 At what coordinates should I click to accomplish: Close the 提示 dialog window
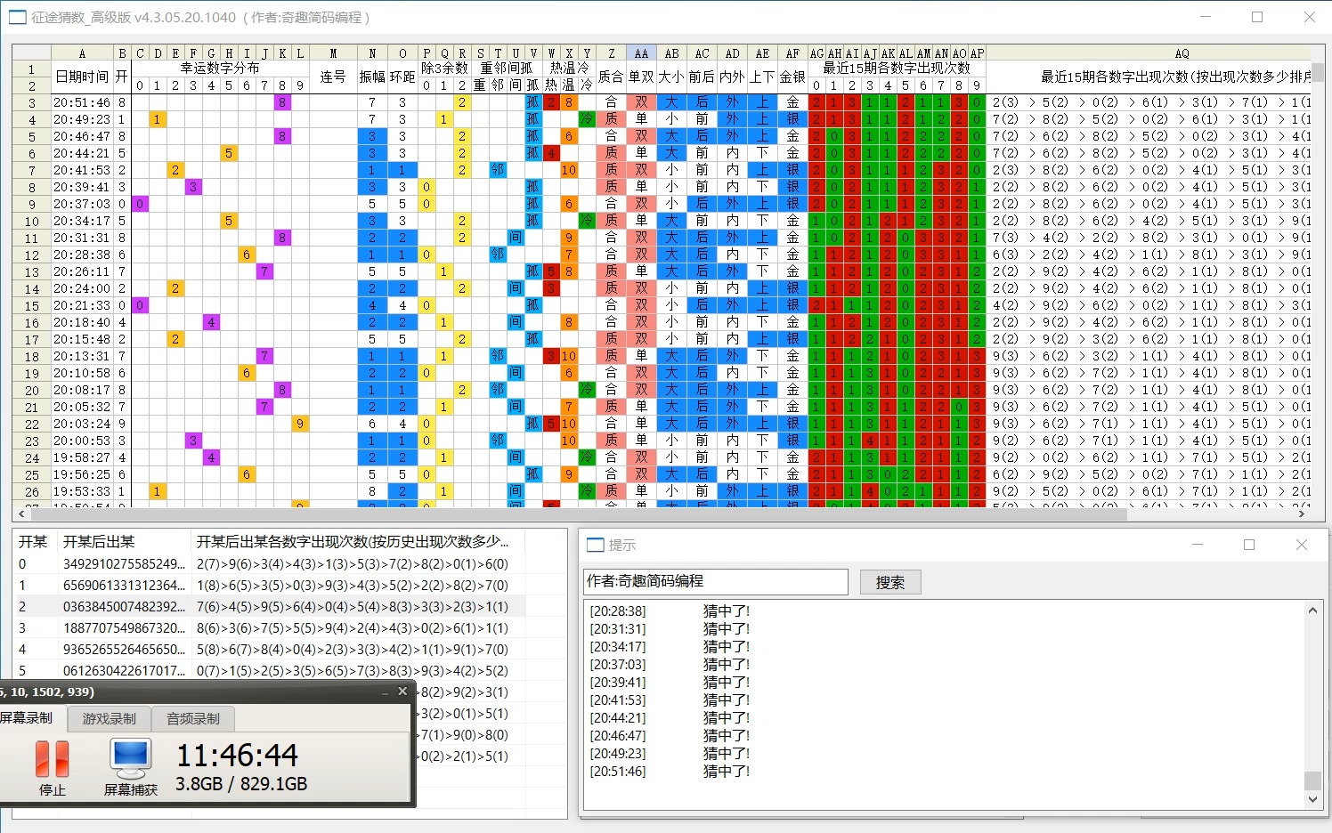point(1301,545)
